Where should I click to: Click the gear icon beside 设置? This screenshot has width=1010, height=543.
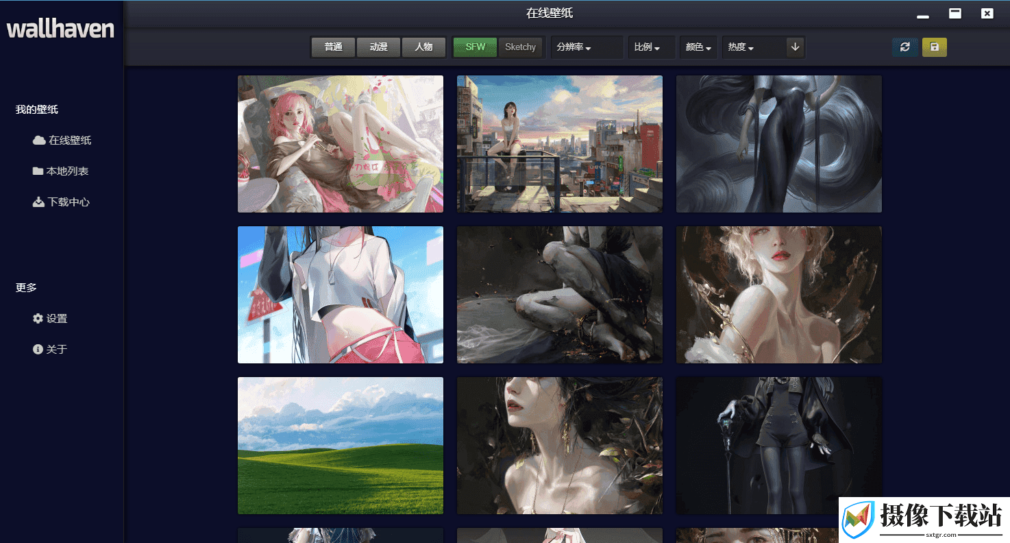(38, 318)
